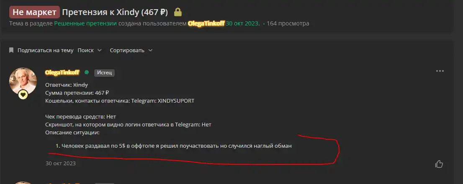Open the Решенные претензии section link
Image resolution: width=463 pixels, height=184 pixels.
click(85, 23)
